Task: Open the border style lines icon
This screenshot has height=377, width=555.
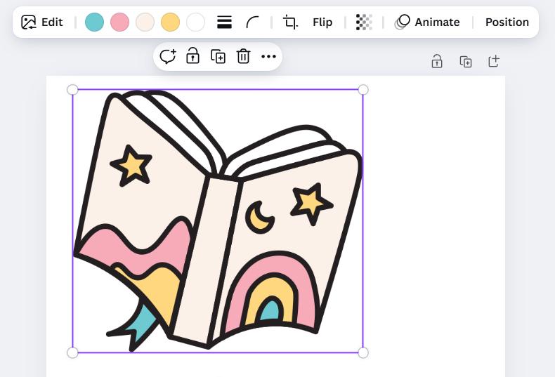Action: click(224, 22)
